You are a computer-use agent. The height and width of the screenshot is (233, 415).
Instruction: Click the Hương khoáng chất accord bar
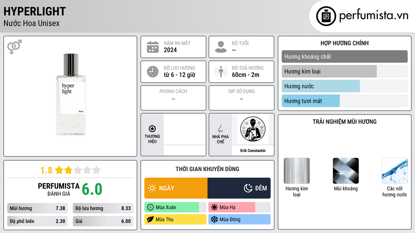[x=344, y=57]
